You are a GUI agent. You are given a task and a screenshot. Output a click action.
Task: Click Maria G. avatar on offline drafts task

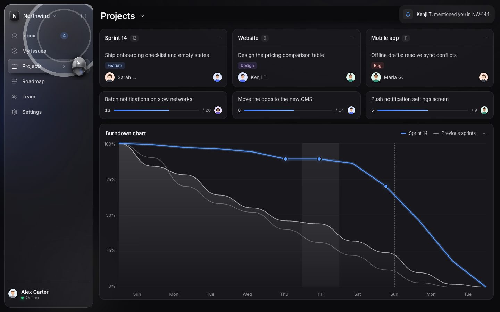pos(376,77)
